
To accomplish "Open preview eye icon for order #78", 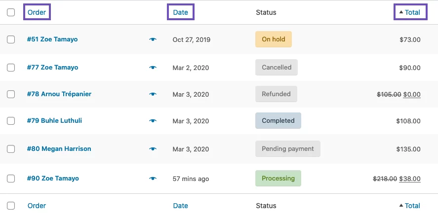I will point(153,94).
